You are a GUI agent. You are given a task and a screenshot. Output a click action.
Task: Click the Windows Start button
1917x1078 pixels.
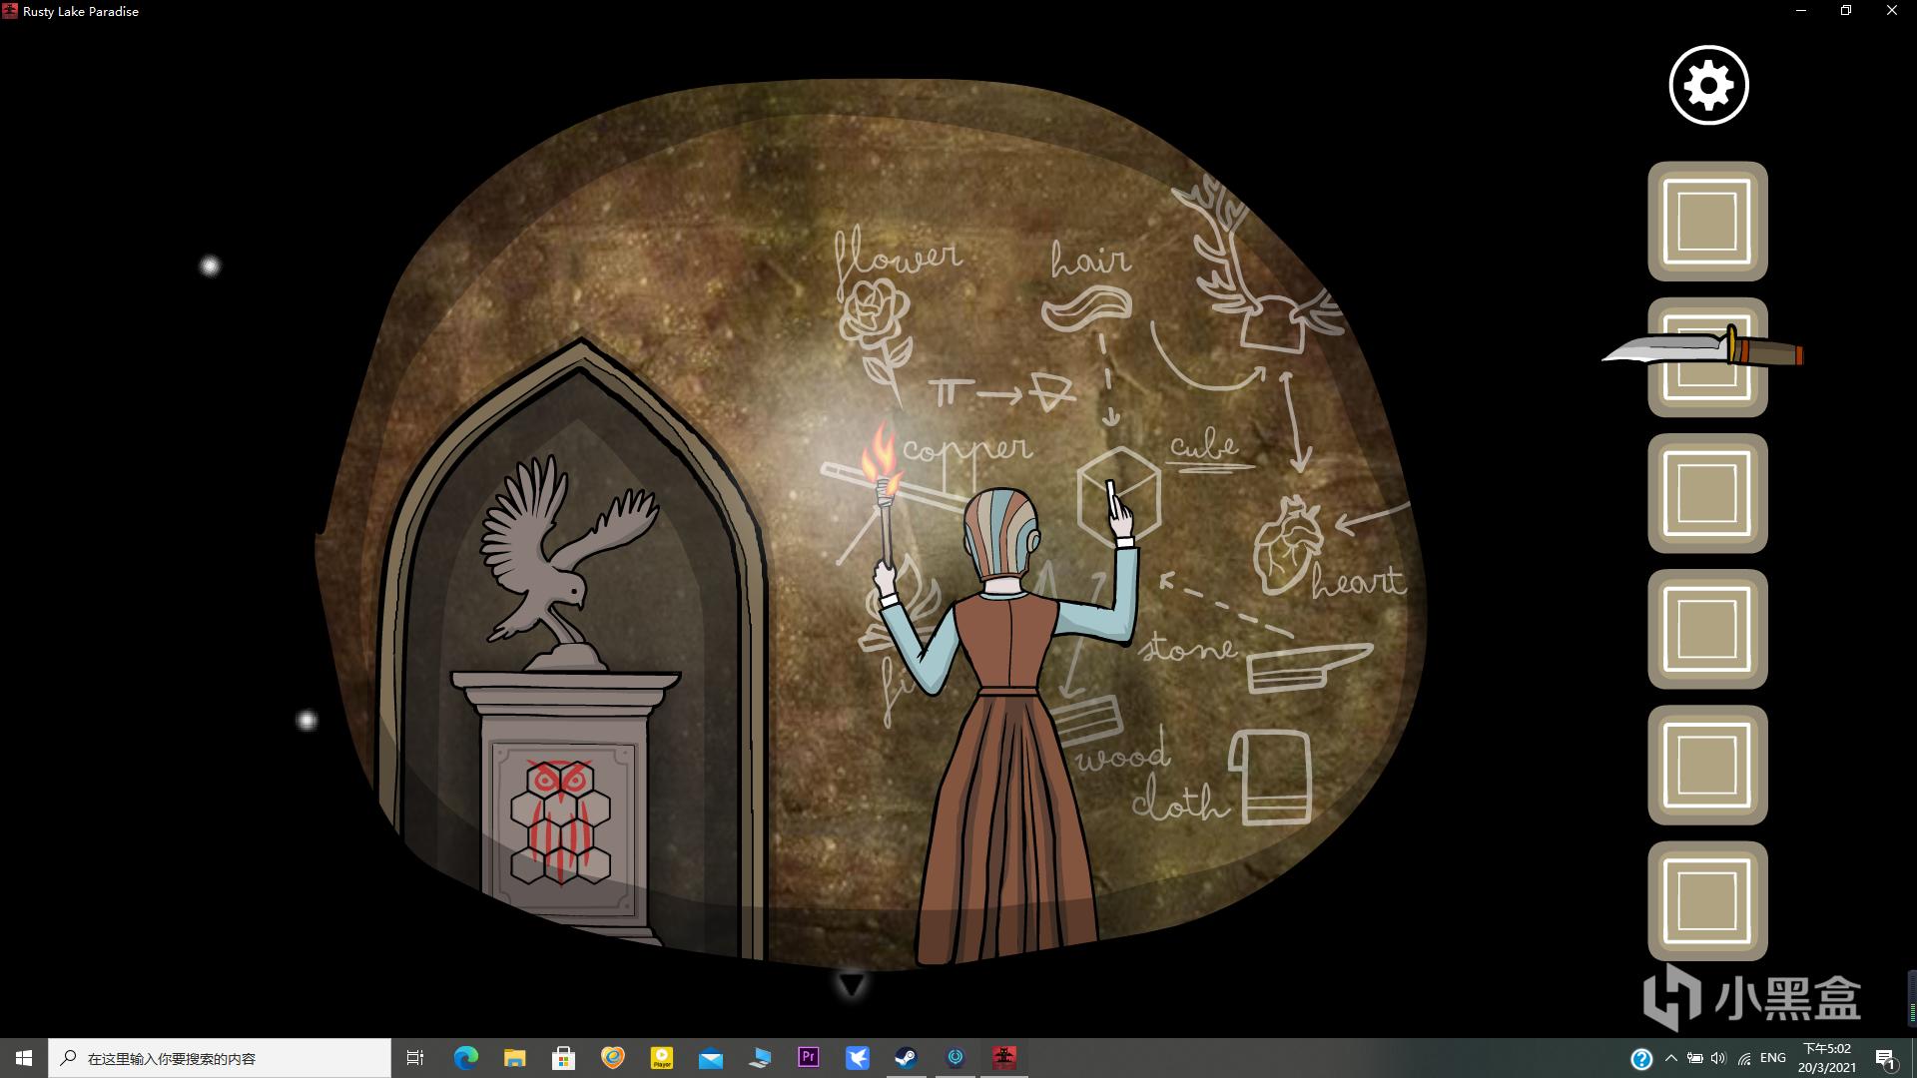(24, 1058)
